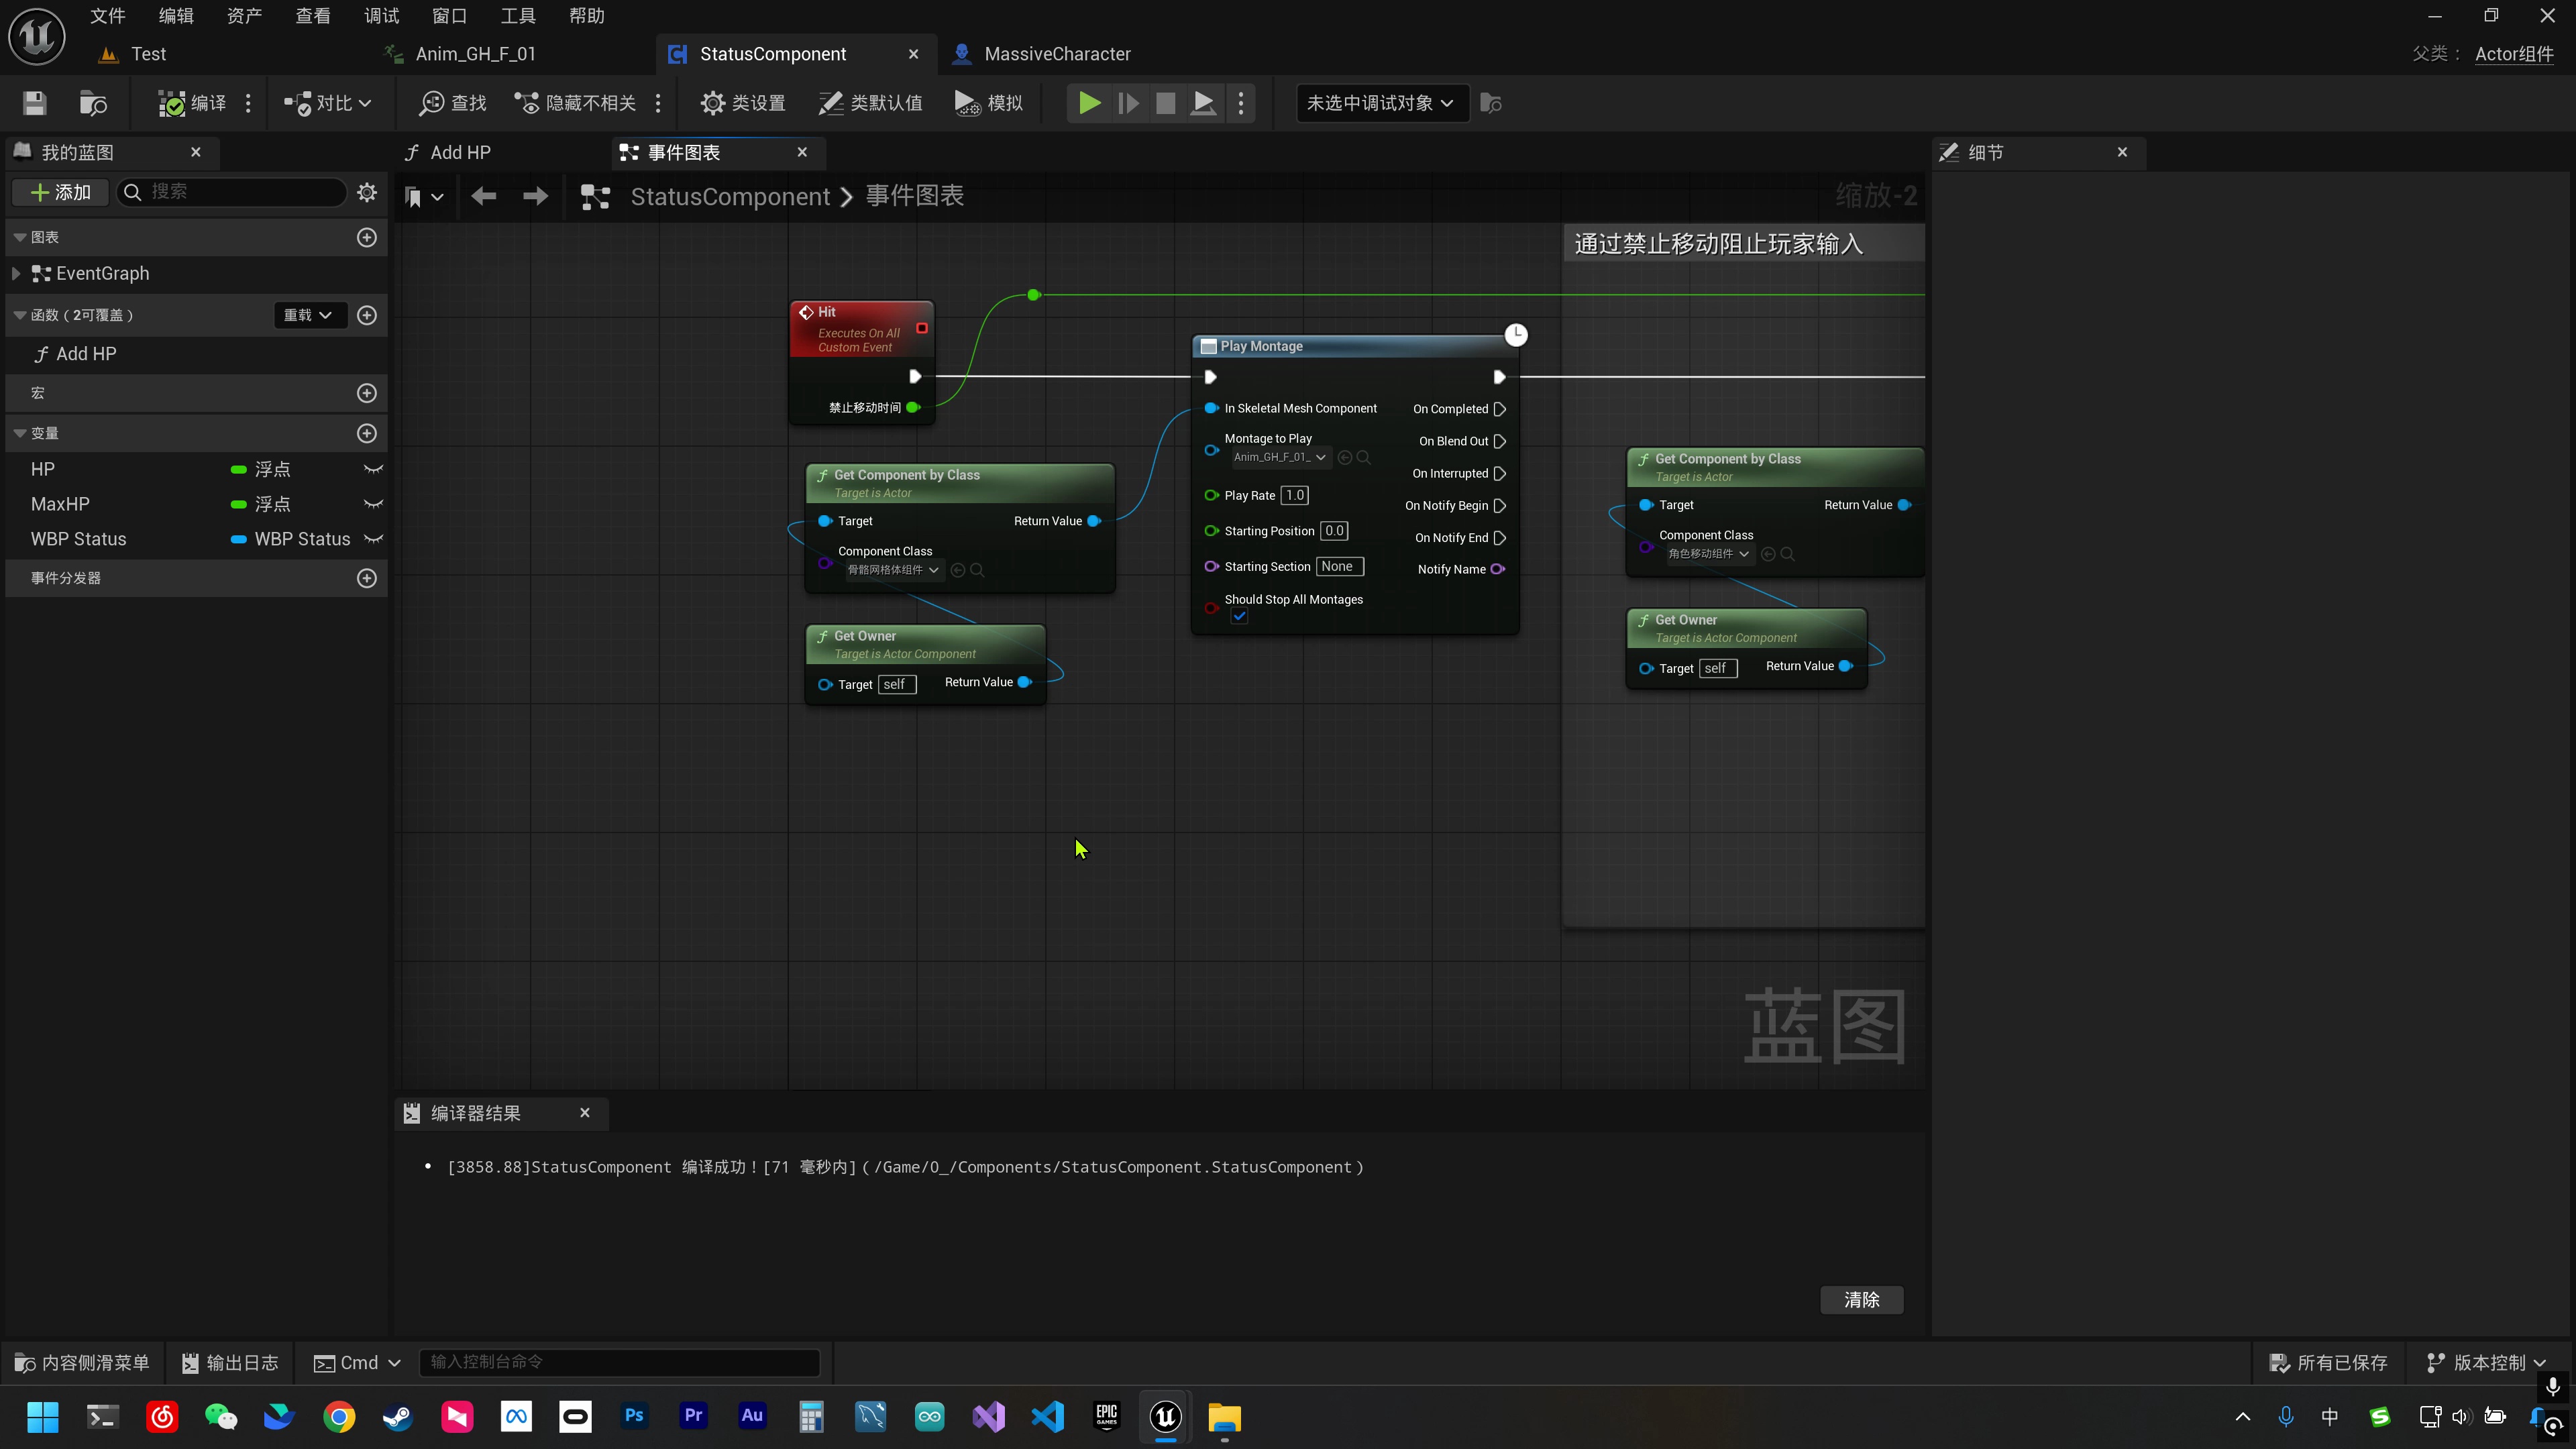Expand the EventGraph tree item
The height and width of the screenshot is (1449, 2576).
pos(16,273)
